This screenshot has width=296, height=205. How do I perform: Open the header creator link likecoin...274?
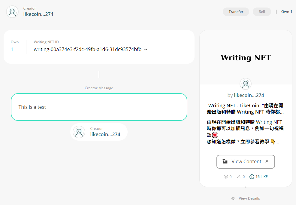pos(38,14)
